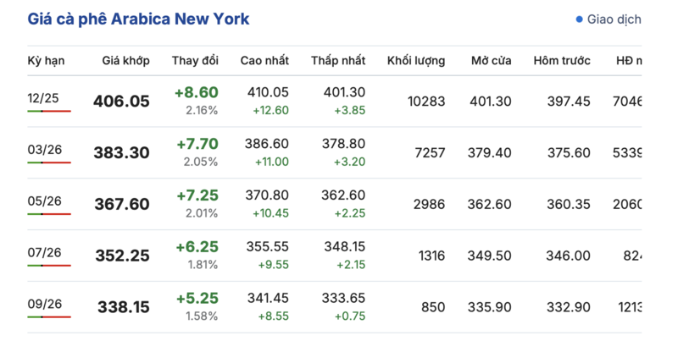Viewport: 678px width, 341px height.
Task: Click the Thay đổi column header
Action: [195, 61]
